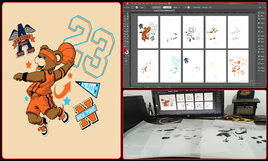Open the Edit menu
This screenshot has height=161, width=268.
[x=135, y=4]
